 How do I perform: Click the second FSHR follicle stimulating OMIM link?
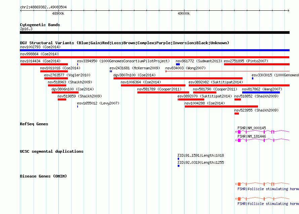(268, 204)
